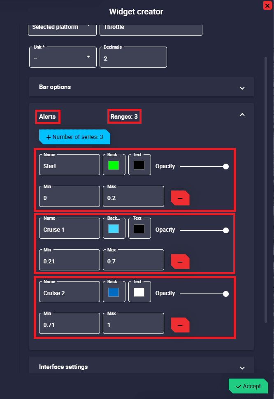Screen dimensions: 274x399
Task: Remove the Start alert range
Action: (180, 198)
